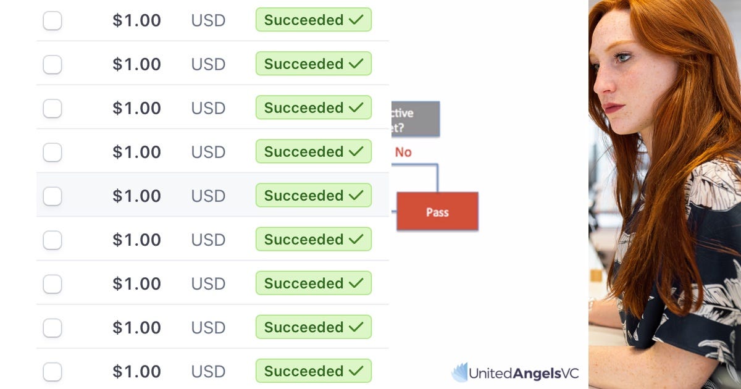Tick the checkbox in the second payment row
The width and height of the screenshot is (741, 389).
52,64
